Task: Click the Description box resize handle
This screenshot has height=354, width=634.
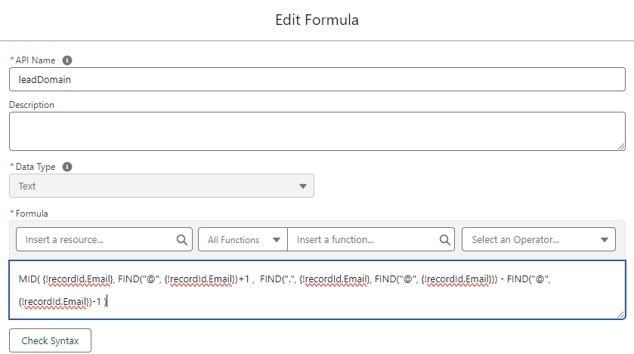Action: coord(621,146)
